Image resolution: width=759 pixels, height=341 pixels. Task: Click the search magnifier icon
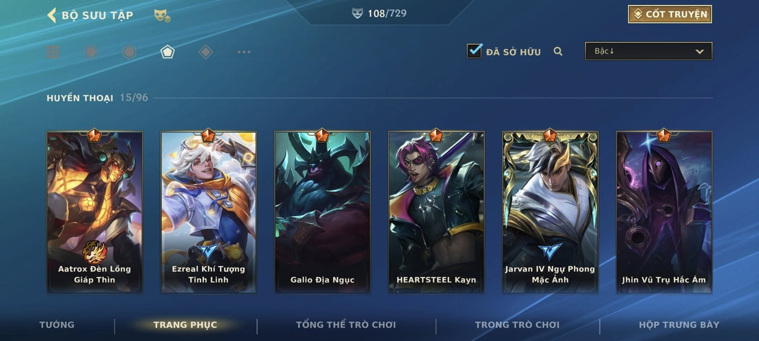(x=558, y=52)
